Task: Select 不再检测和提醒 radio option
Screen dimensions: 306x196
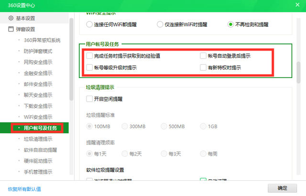Action: (x=230, y=24)
